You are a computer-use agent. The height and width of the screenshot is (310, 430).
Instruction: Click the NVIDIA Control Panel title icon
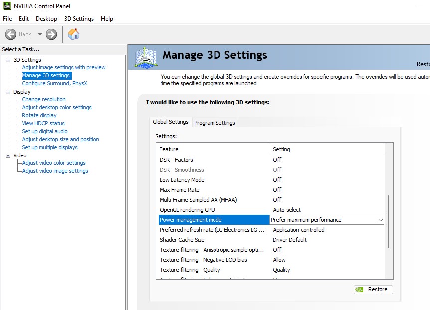tap(7, 6)
